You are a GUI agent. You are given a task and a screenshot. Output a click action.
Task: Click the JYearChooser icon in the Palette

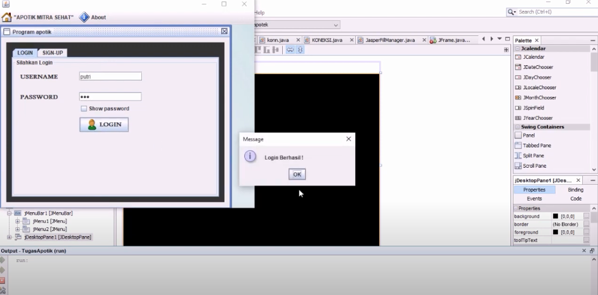(518, 118)
